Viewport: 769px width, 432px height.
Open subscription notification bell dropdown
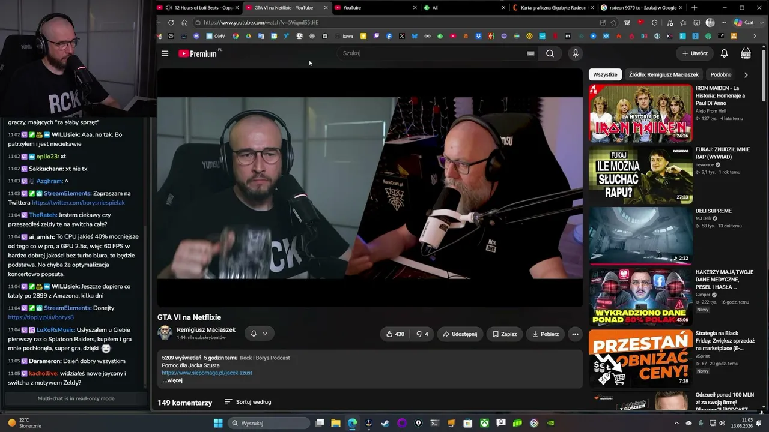pos(259,334)
